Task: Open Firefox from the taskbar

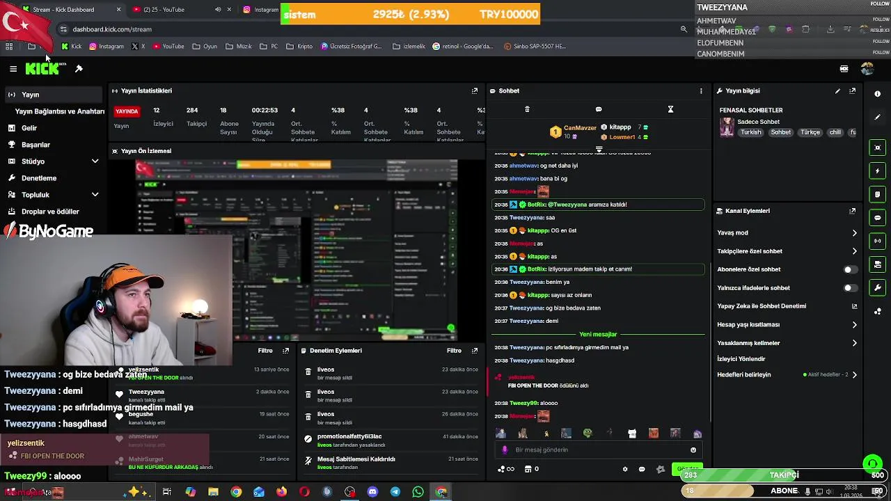Action: 281,492
